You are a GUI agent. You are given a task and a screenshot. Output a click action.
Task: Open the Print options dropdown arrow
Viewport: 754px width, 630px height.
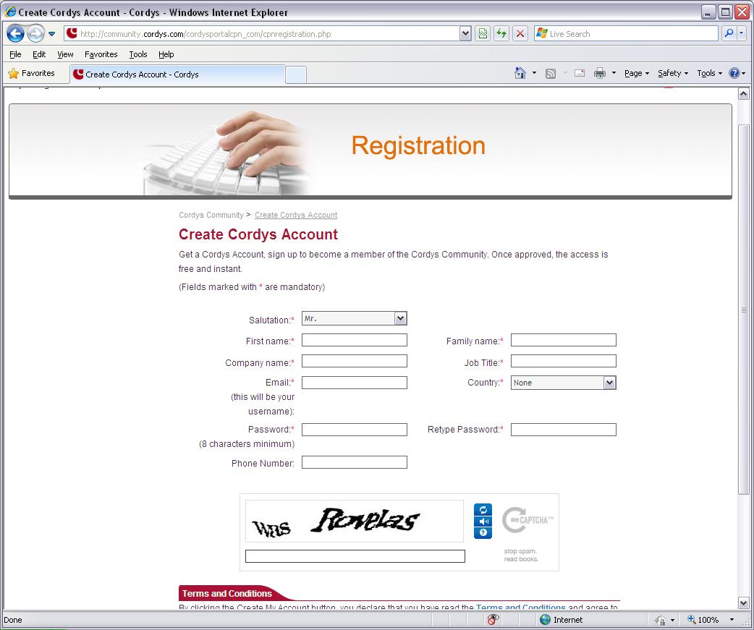click(614, 73)
